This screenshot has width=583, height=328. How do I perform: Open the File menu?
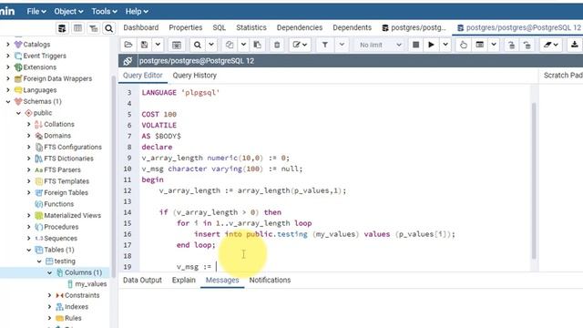36,12
